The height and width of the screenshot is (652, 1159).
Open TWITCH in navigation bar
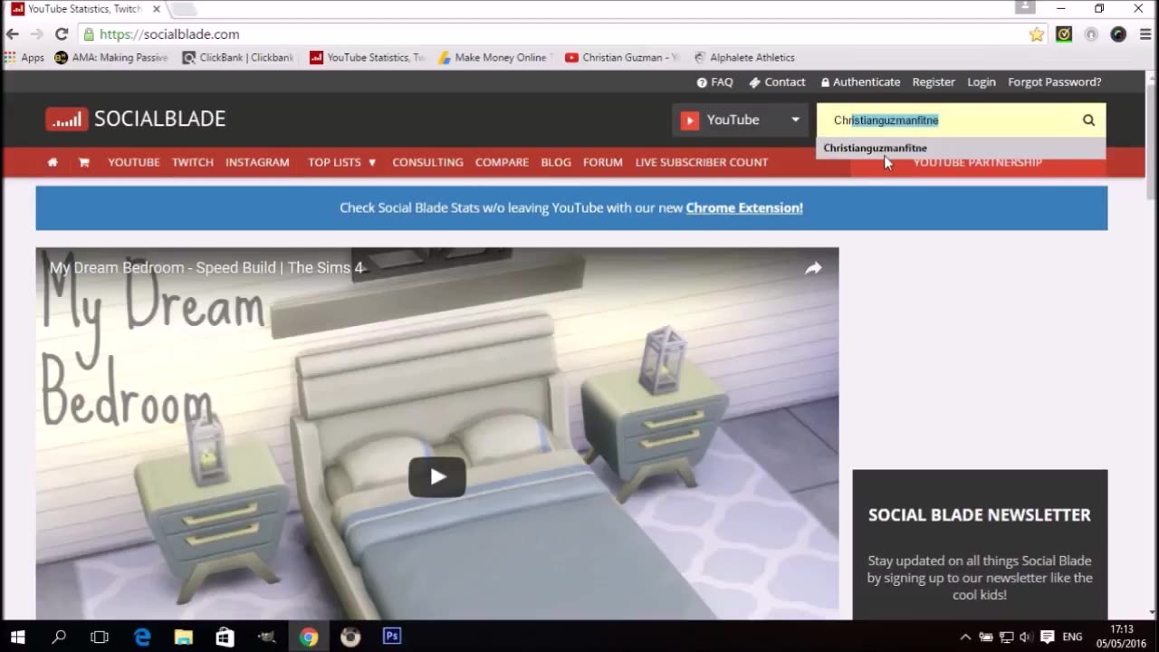click(193, 162)
